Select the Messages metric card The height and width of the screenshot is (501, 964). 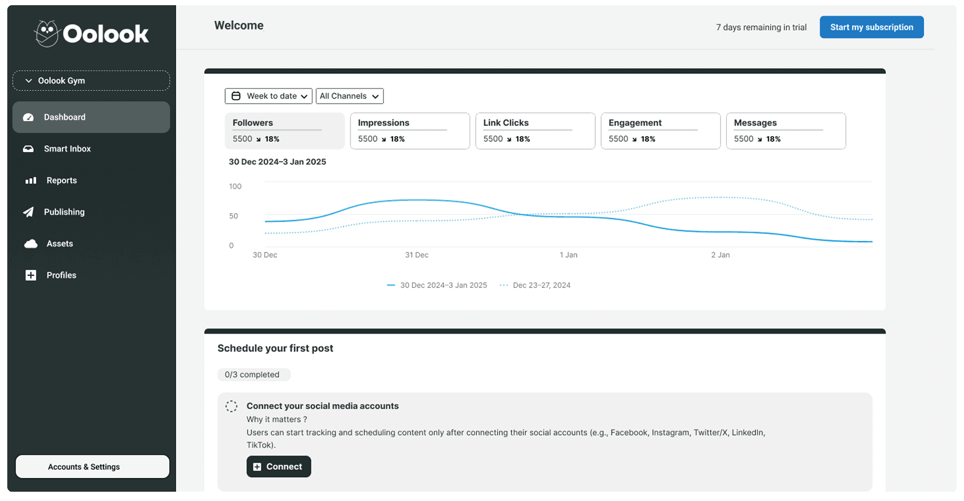coord(786,131)
